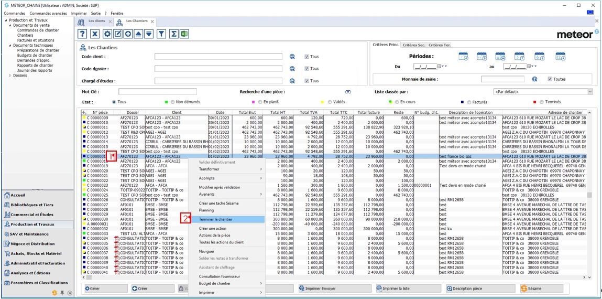Click the Description pièce button
Screen dimensions: 602x299
point(480,288)
